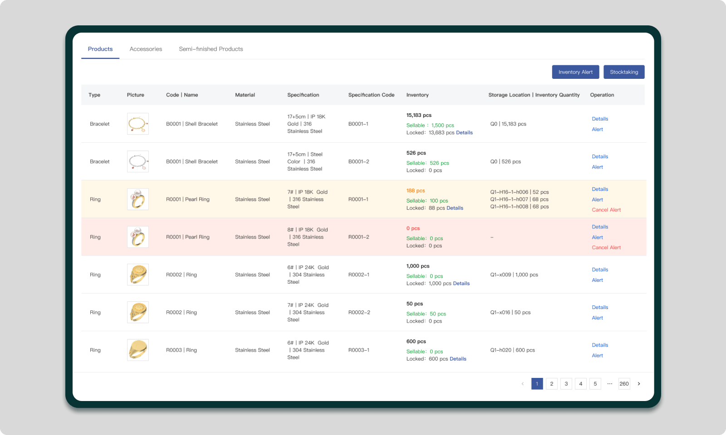Viewport: 726px width, 435px height.
Task: Cancel Alert for R0001-1
Action: (606, 210)
